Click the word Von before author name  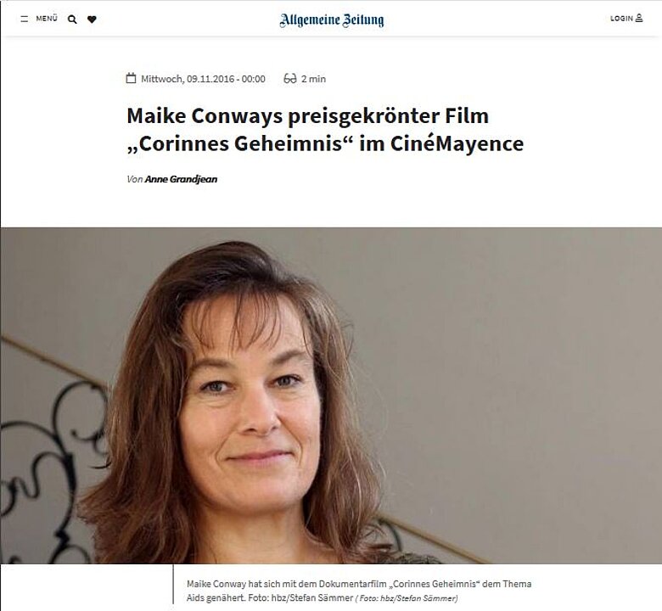135,179
